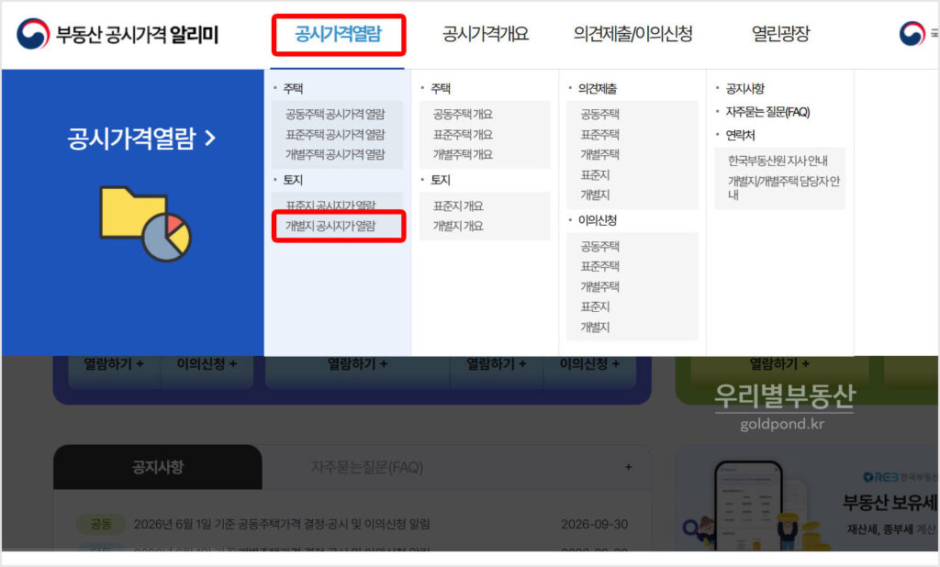Click the 2026-09-30 notice date
The height and width of the screenshot is (567, 940).
(594, 525)
